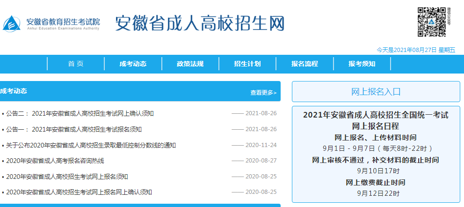Go to 政策法规 in the navigation bar
This screenshot has width=464, height=207.
click(x=190, y=64)
